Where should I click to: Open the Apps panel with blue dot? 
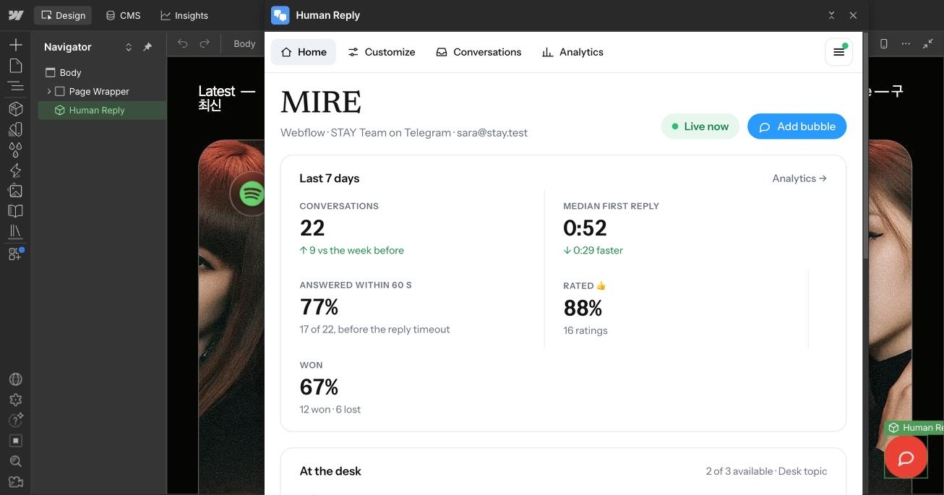click(15, 254)
